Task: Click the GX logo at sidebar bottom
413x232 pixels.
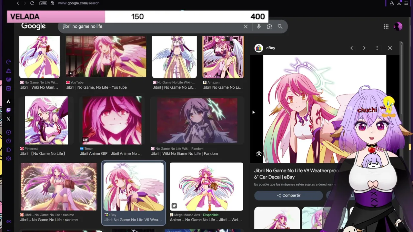Action: click(9, 221)
